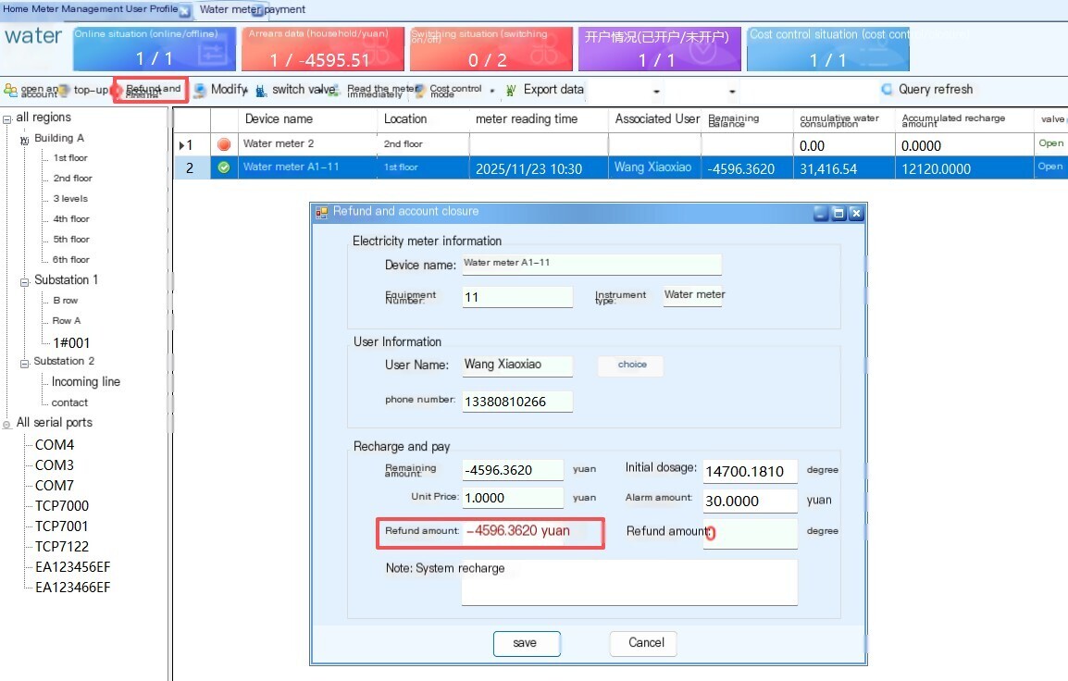Viewport: 1068px width, 681px height.
Task: Select the 1st floor node under Building A
Action: pos(70,158)
